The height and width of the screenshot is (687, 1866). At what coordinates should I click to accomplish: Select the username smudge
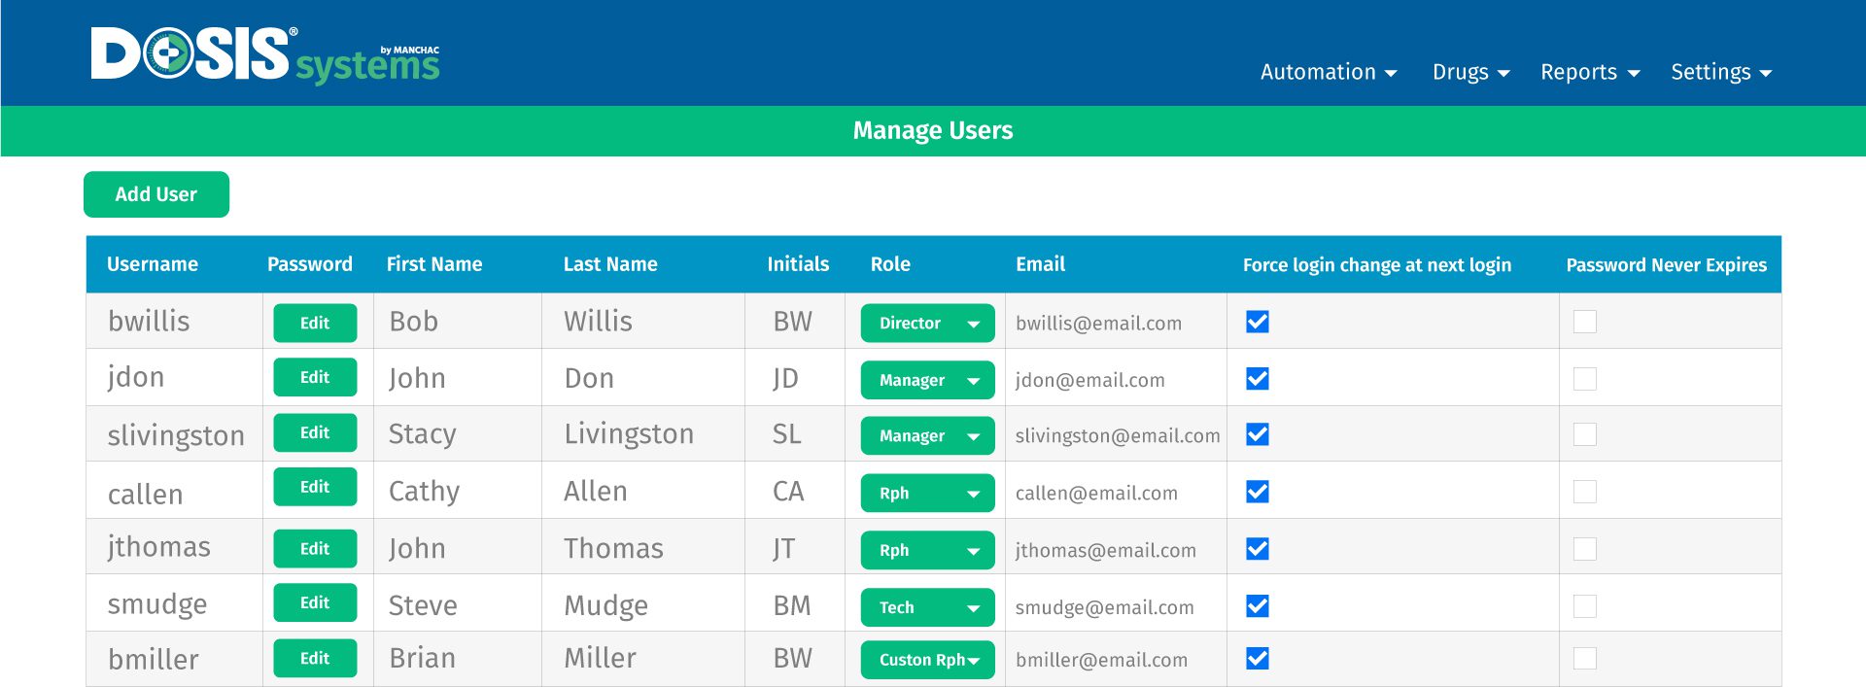pyautogui.click(x=157, y=605)
